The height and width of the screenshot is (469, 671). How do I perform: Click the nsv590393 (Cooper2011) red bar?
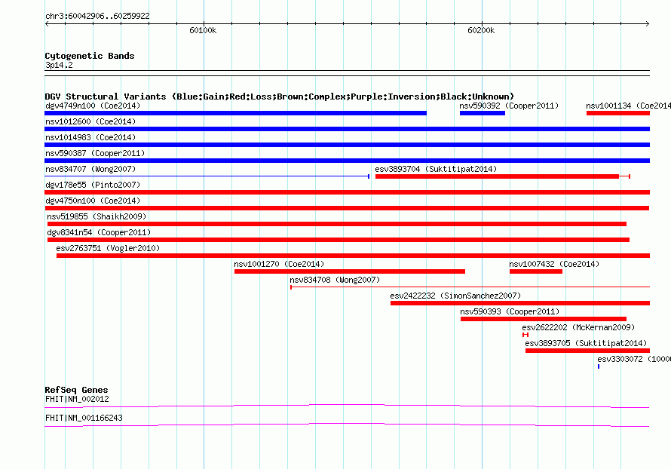[544, 319]
